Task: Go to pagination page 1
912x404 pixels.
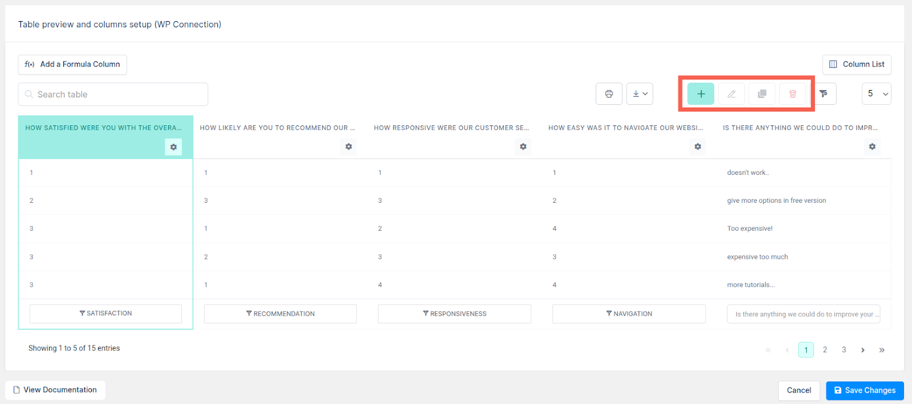Action: tap(806, 350)
